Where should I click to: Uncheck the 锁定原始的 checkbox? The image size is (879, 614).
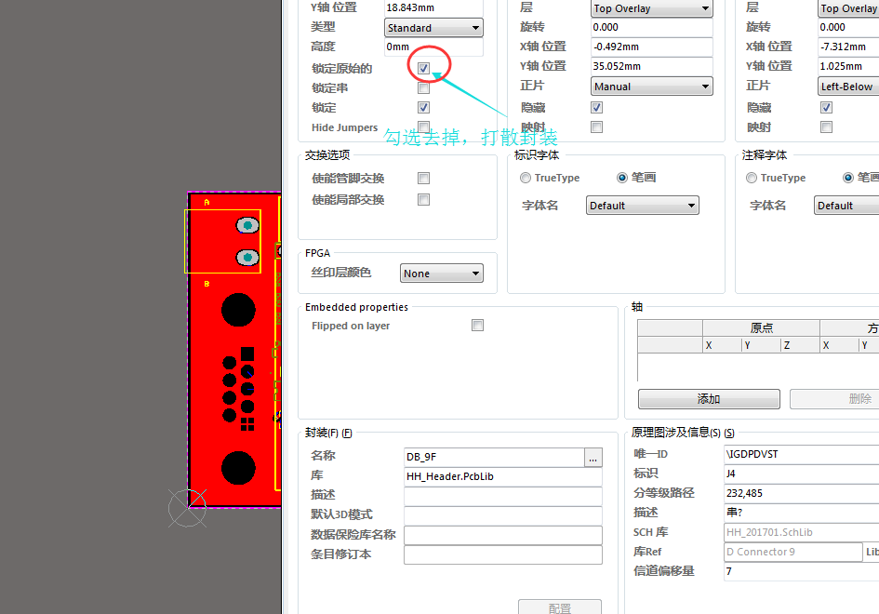point(423,69)
